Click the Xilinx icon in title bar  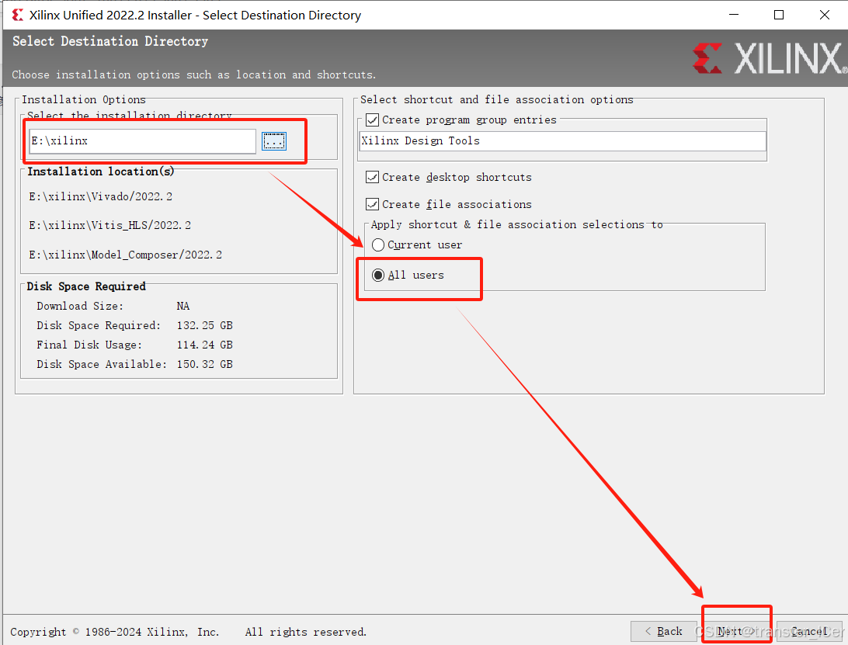(x=17, y=16)
